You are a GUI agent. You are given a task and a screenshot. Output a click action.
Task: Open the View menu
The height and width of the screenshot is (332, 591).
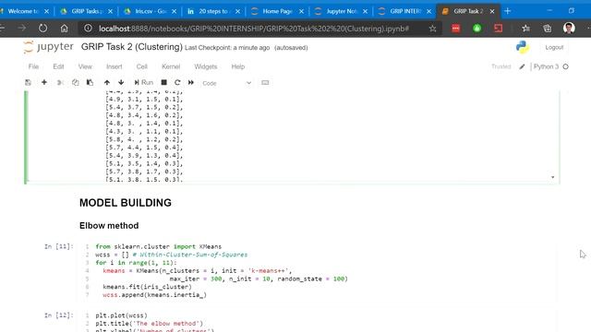pos(85,66)
